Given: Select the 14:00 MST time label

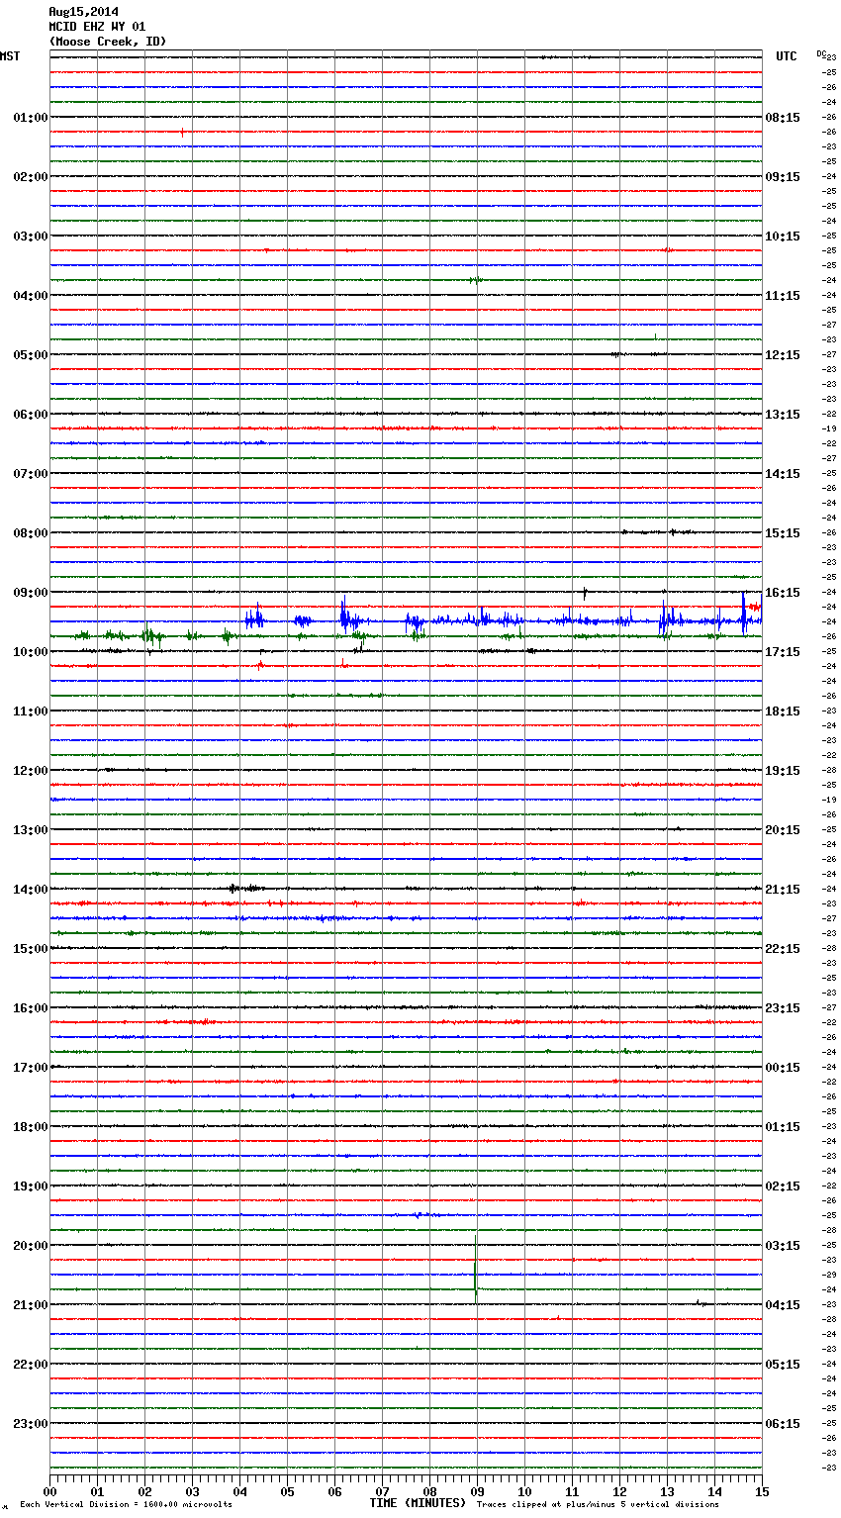Looking at the screenshot, I should click(x=30, y=890).
